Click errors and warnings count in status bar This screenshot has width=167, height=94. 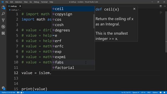tap(20, 92)
